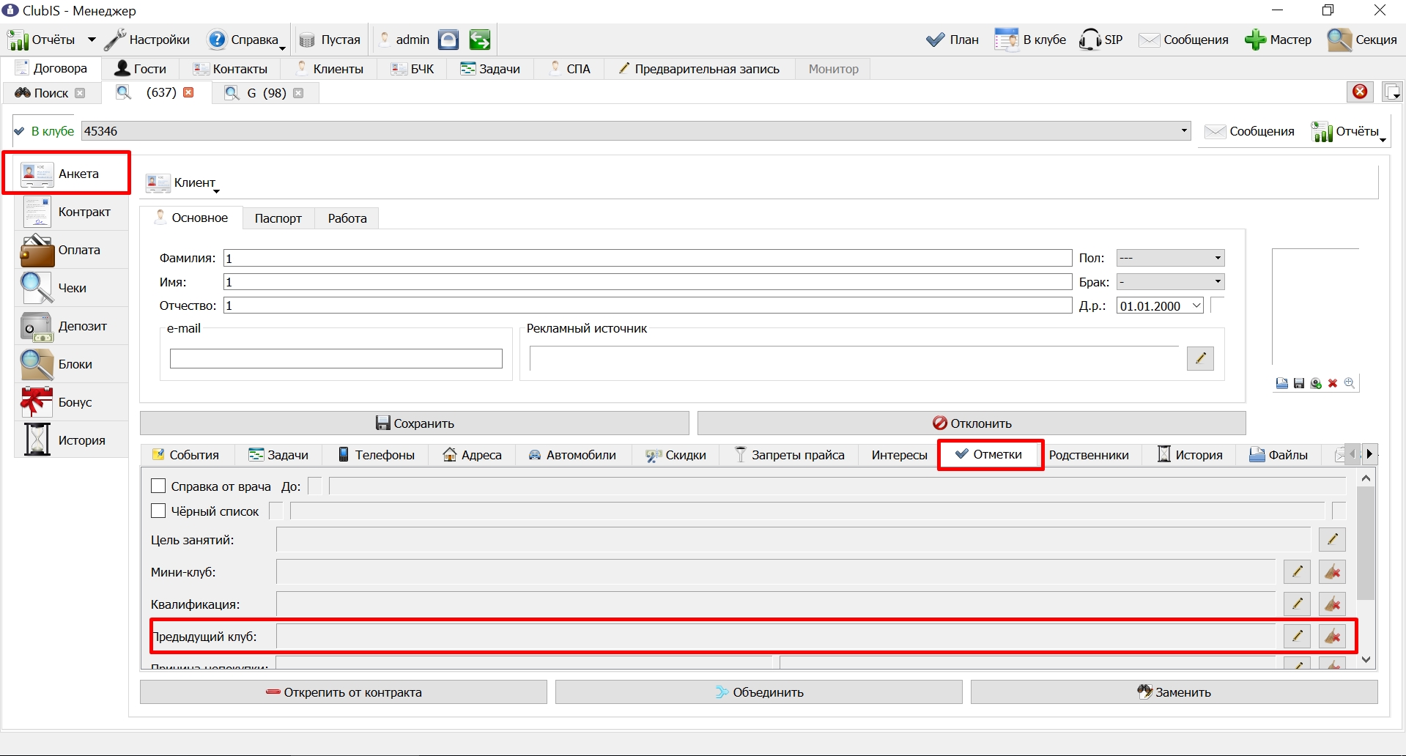Open SIP headset tool

coord(1100,40)
